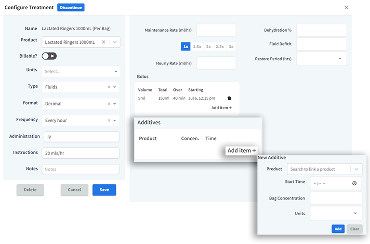Close the Configure Treatment dialog
The image size is (370, 244).
click(346, 8)
